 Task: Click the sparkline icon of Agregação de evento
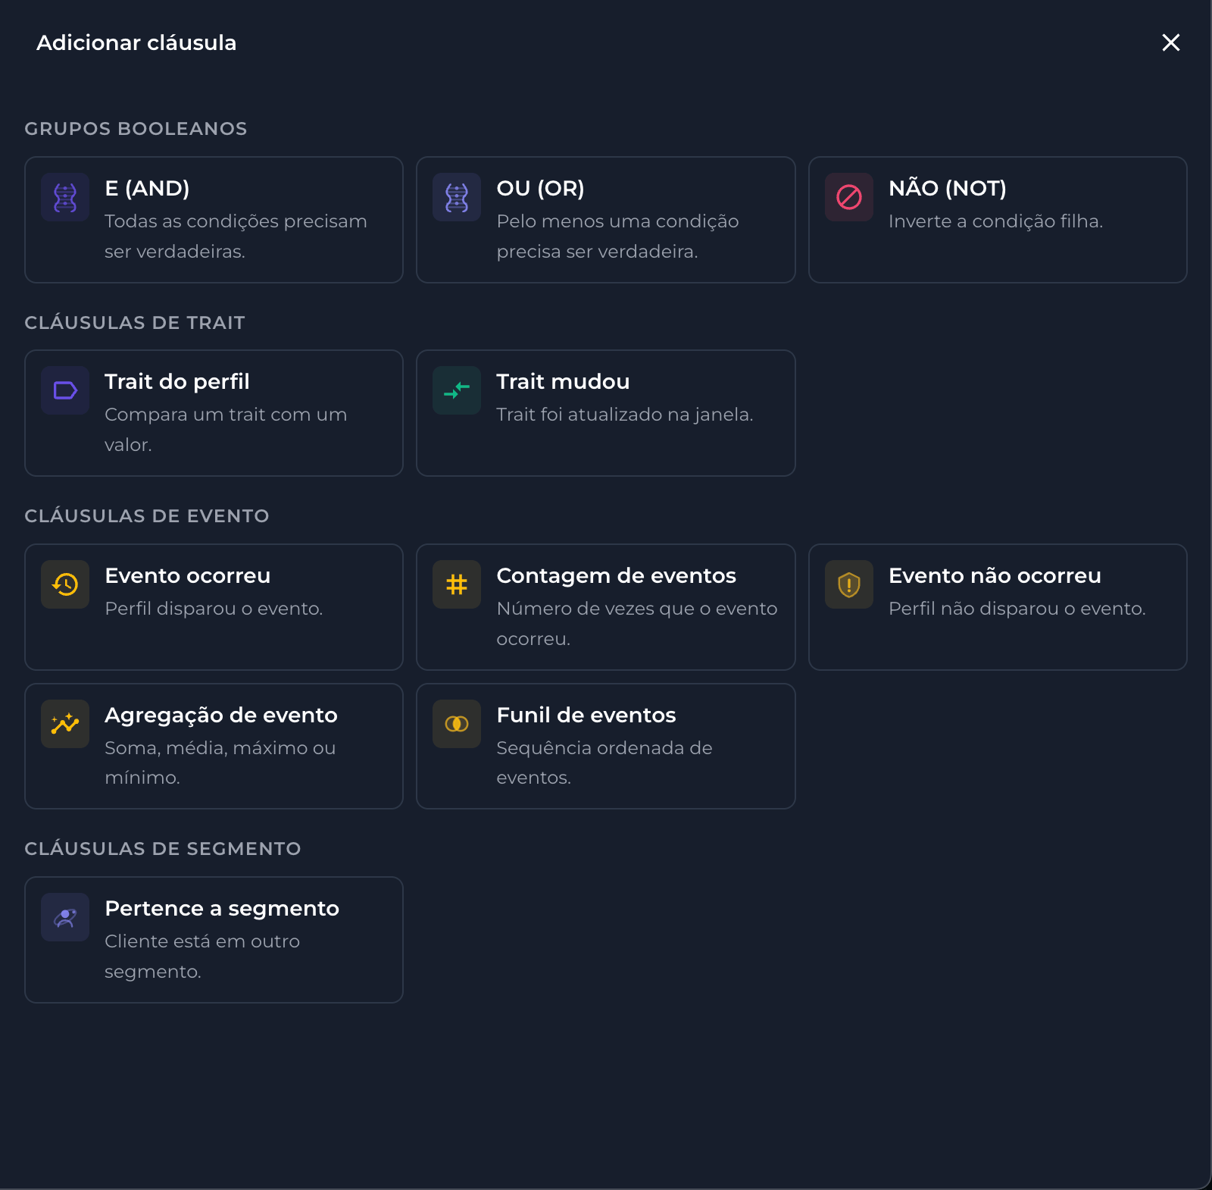click(65, 724)
